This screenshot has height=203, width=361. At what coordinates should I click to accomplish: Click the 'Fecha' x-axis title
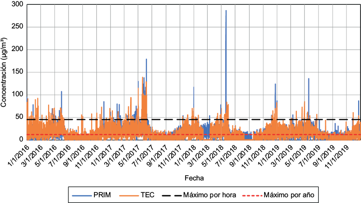click(x=194, y=178)
